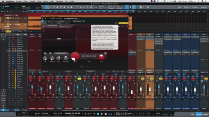
Task: Open the FabFilter Saturn 2 tab dropdown
Action: coord(79,19)
